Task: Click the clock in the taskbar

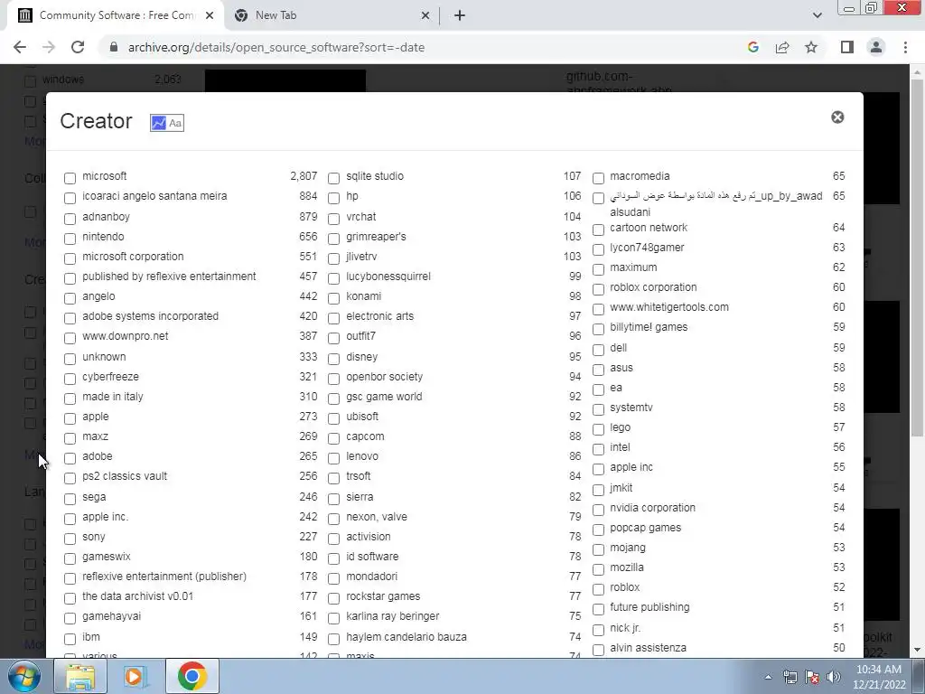Action: [x=878, y=677]
